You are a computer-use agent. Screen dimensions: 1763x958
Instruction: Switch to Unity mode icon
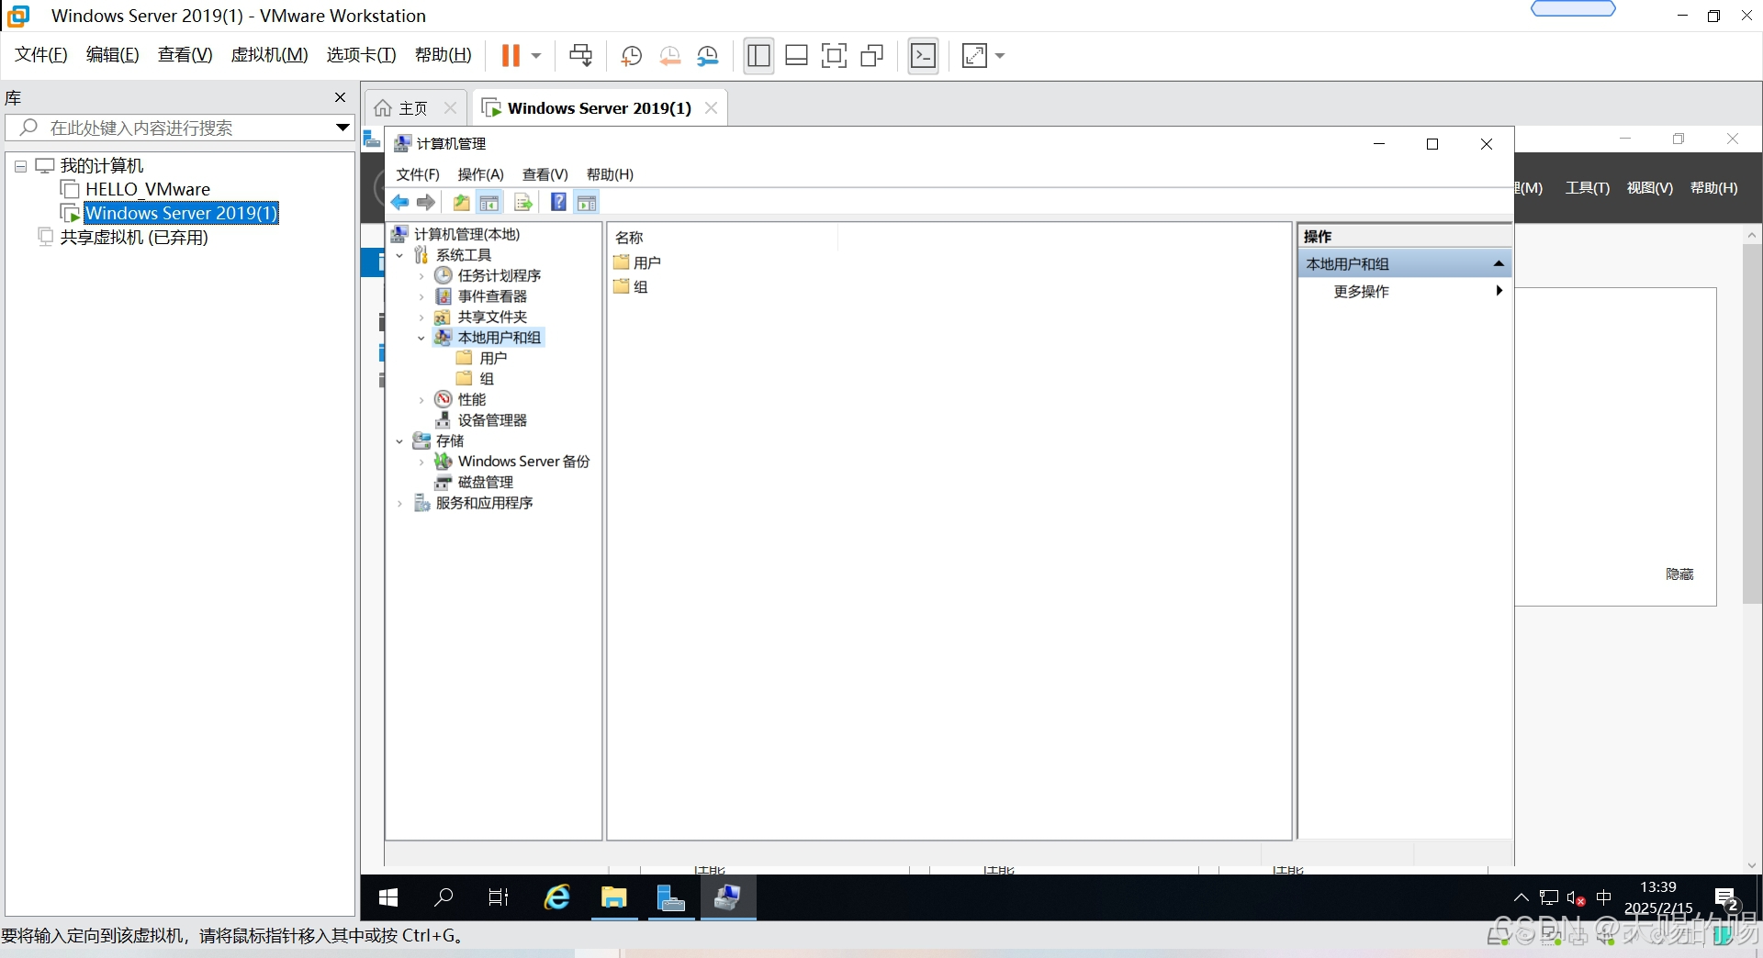[x=871, y=56]
